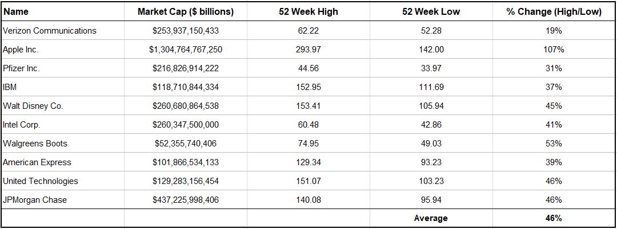This screenshot has width=617, height=229.
Task: Select the JPMorgan Chase cell
Action: (x=35, y=200)
